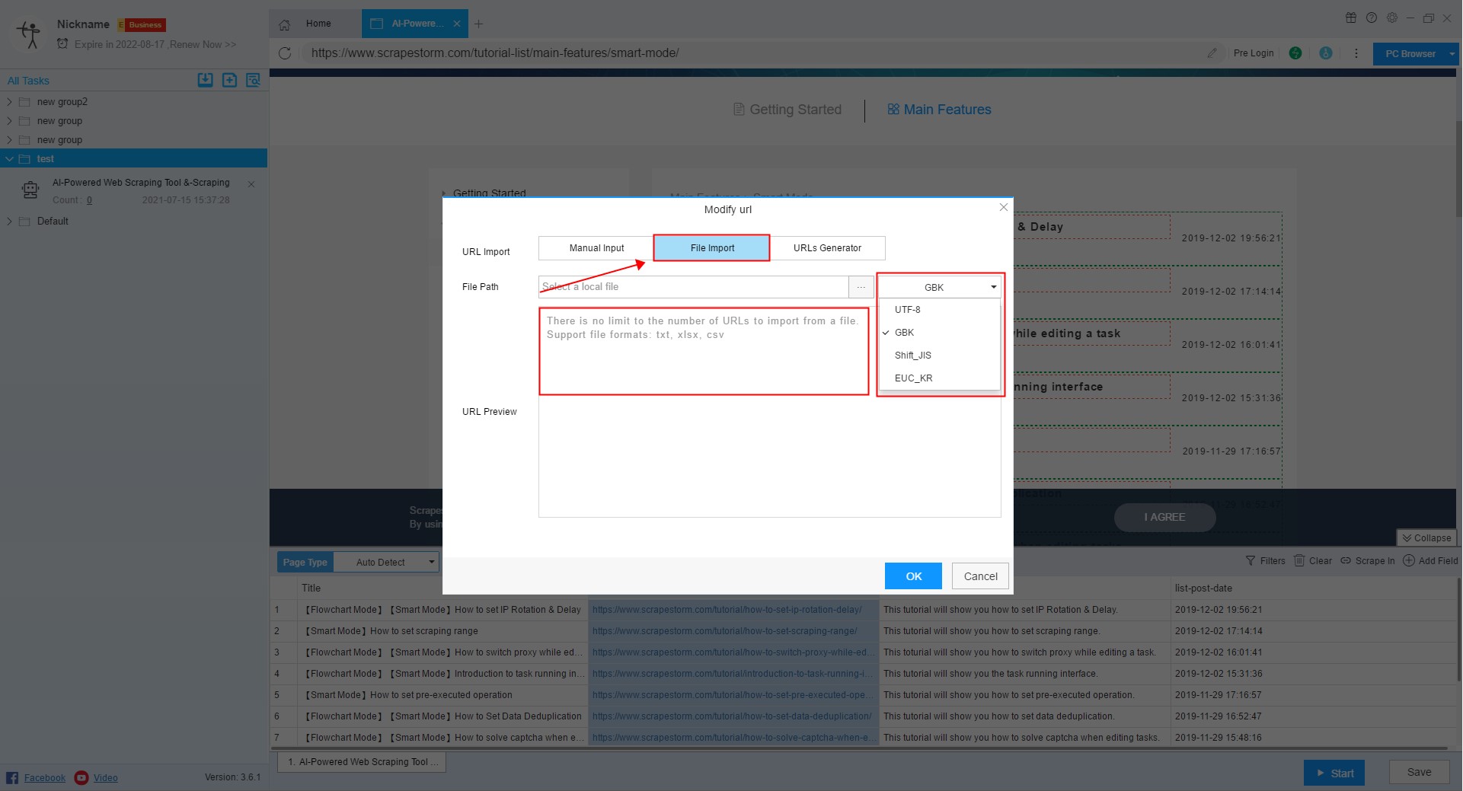Click the new task plus icon

[x=229, y=80]
